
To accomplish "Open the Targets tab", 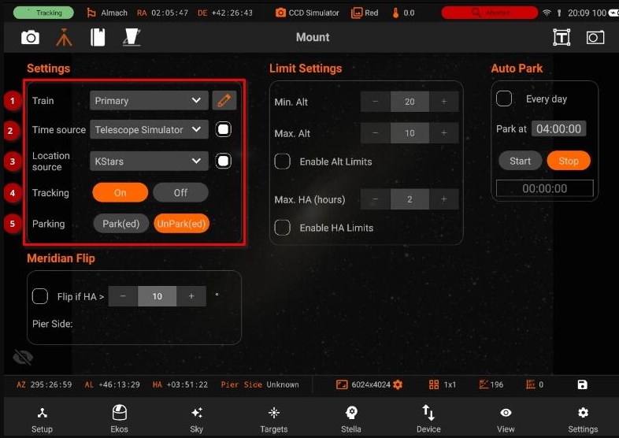I will pos(274,420).
